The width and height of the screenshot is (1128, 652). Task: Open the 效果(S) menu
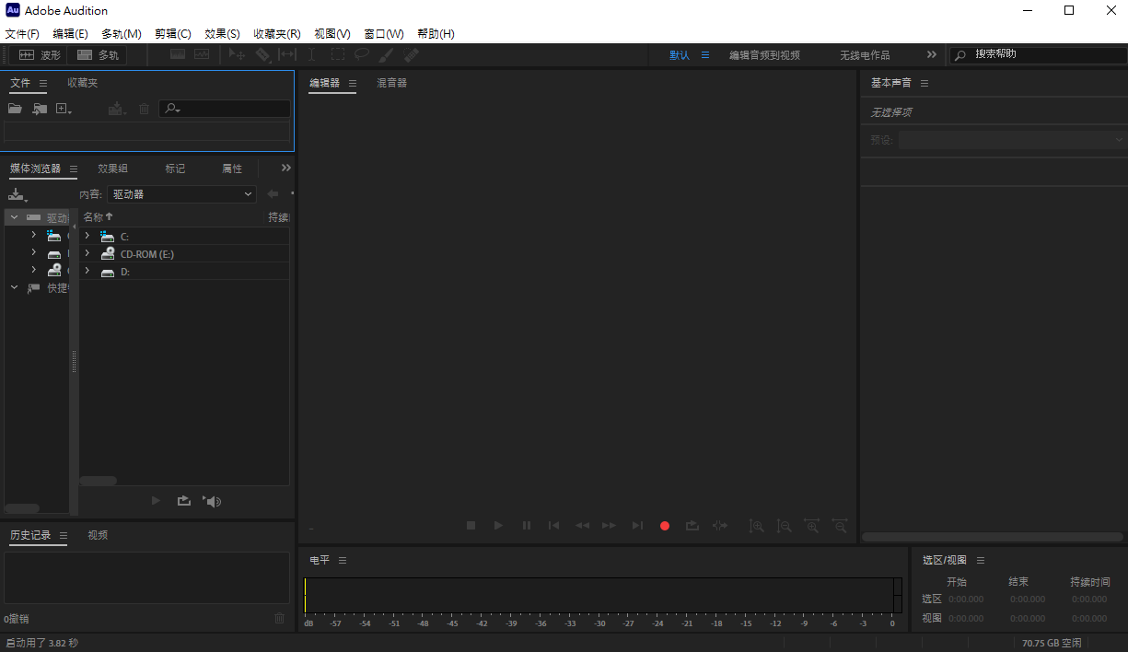[222, 34]
